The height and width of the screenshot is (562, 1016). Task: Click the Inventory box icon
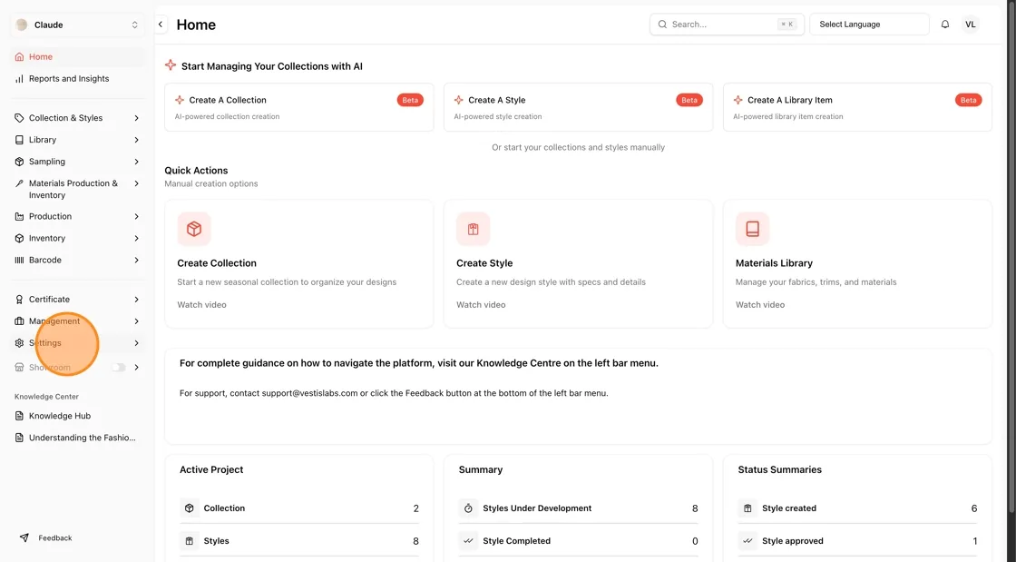pos(19,239)
